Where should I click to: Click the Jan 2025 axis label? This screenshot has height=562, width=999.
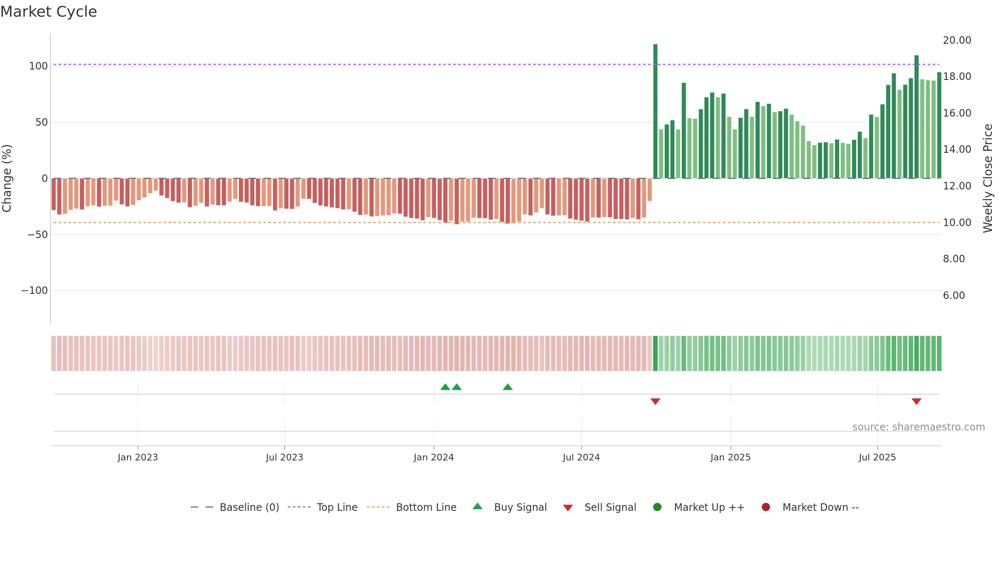tap(731, 457)
